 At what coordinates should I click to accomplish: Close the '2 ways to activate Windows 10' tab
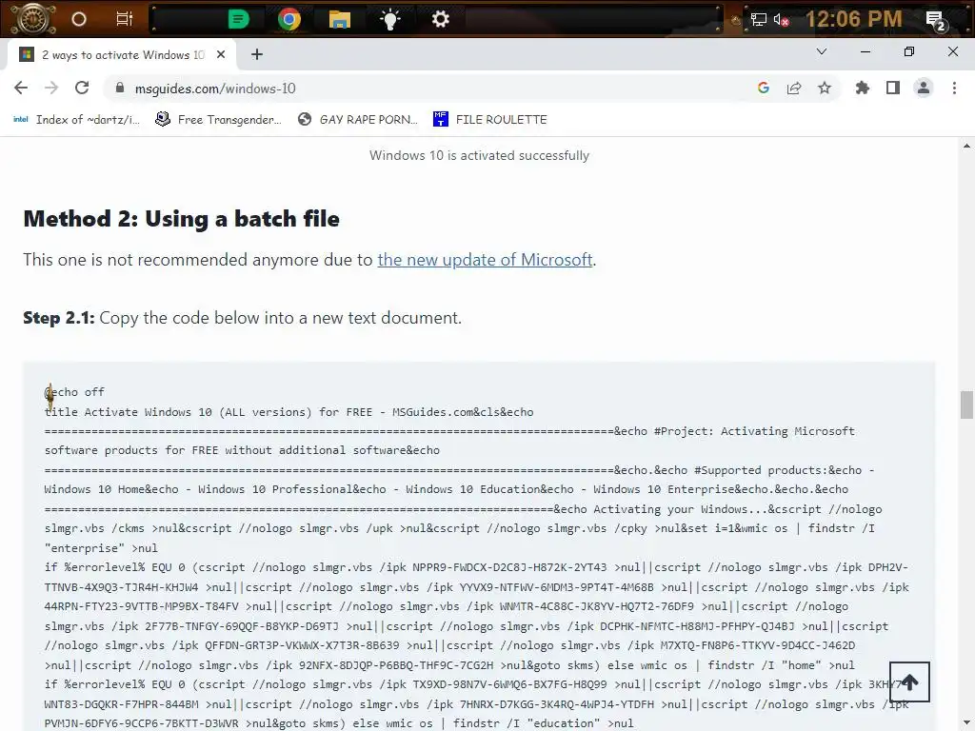tap(221, 54)
